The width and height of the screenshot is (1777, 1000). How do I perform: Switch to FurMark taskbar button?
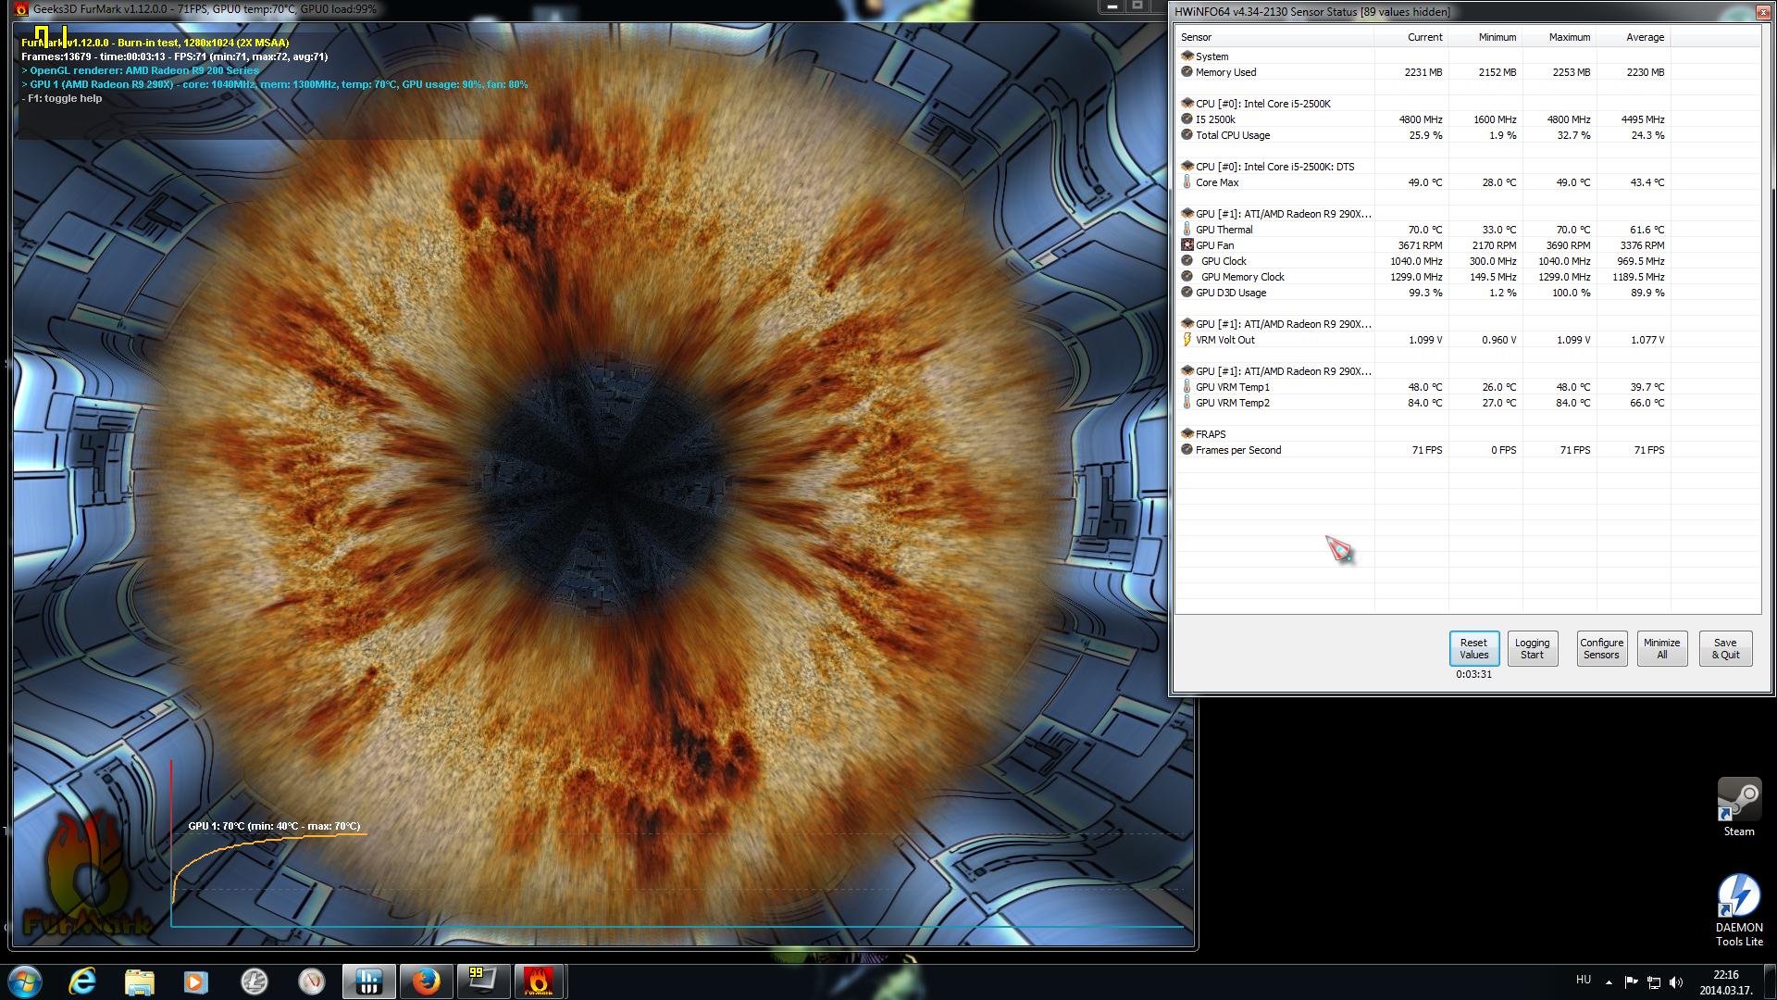click(539, 981)
